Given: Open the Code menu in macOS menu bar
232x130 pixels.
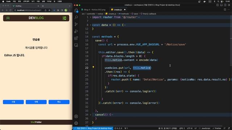Looking at the screenshot, I should point(8,1).
